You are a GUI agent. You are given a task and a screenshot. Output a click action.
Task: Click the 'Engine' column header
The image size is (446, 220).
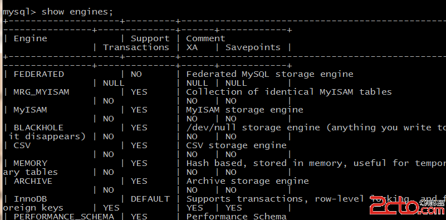pos(31,38)
